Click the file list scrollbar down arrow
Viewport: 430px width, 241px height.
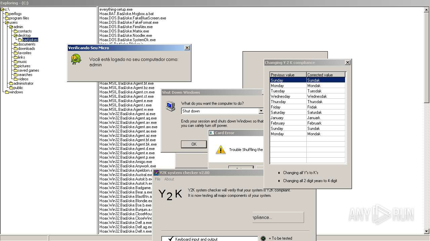click(x=427, y=231)
